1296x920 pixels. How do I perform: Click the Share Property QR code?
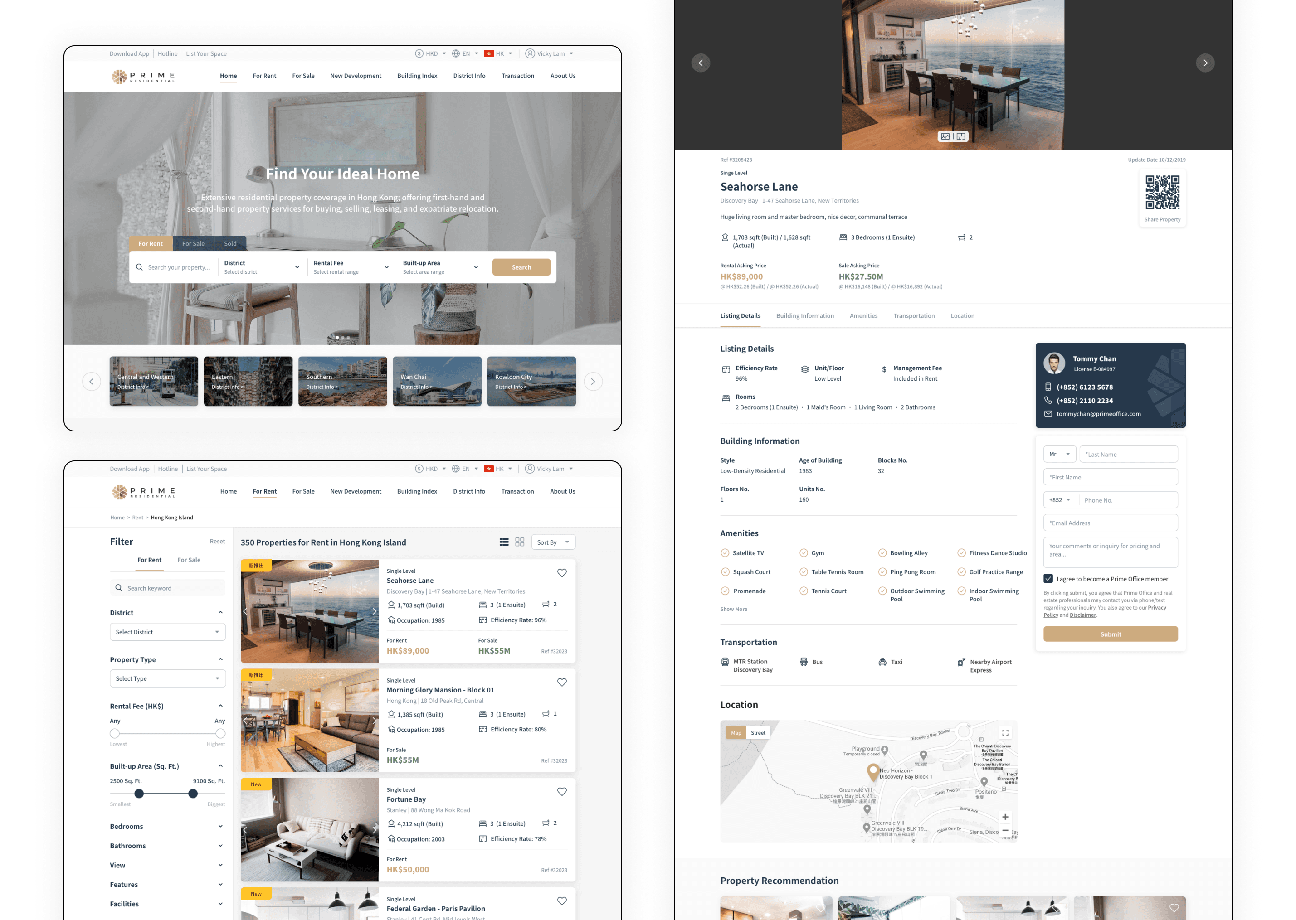1162,192
